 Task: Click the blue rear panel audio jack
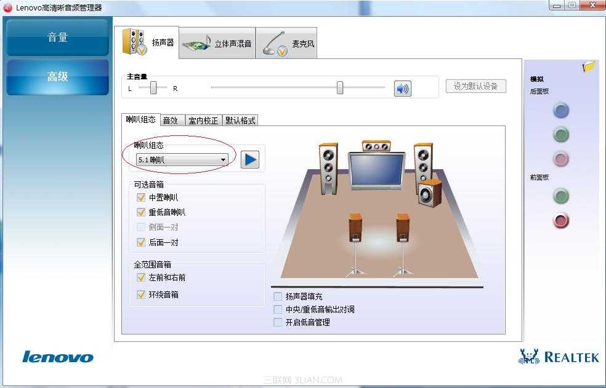(560, 110)
